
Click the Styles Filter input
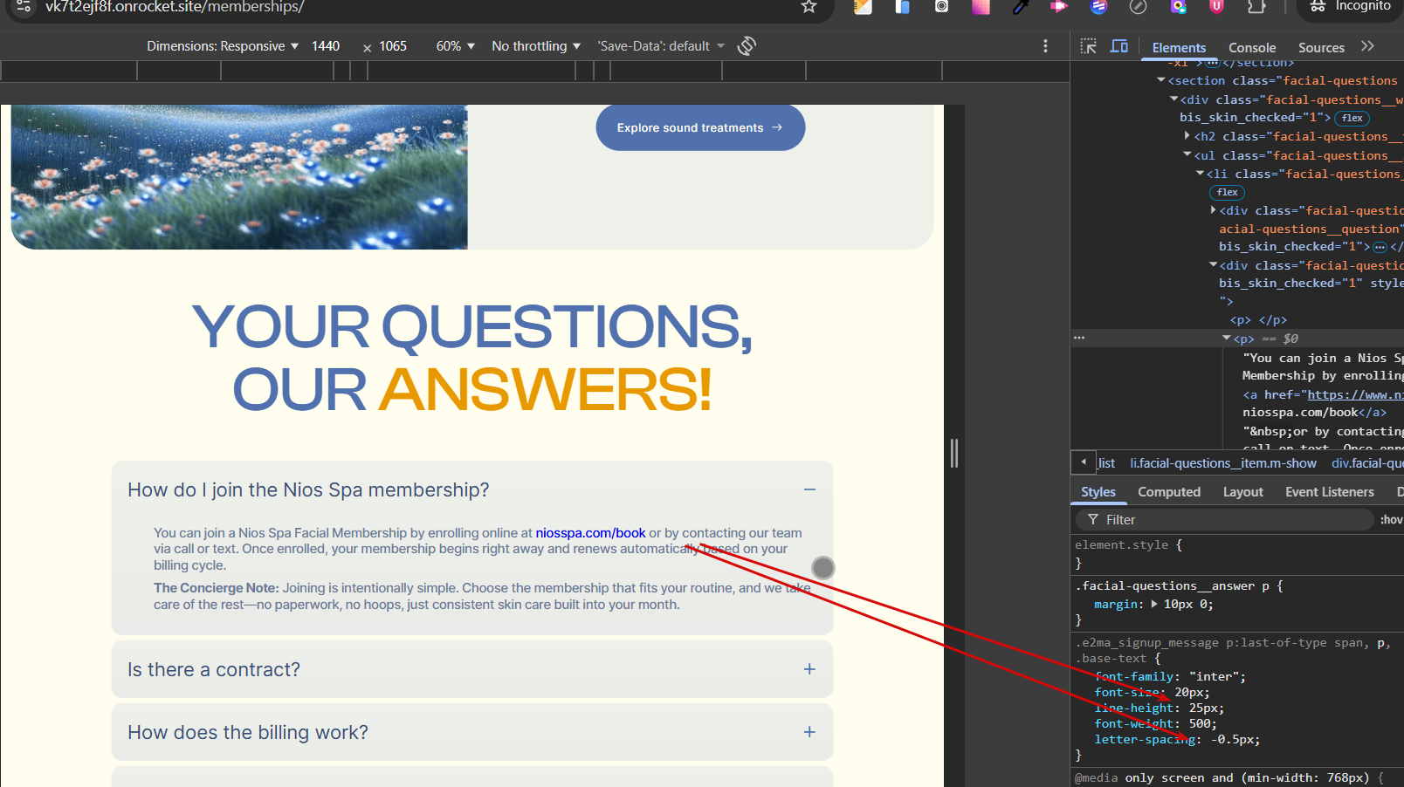pyautogui.click(x=1224, y=520)
